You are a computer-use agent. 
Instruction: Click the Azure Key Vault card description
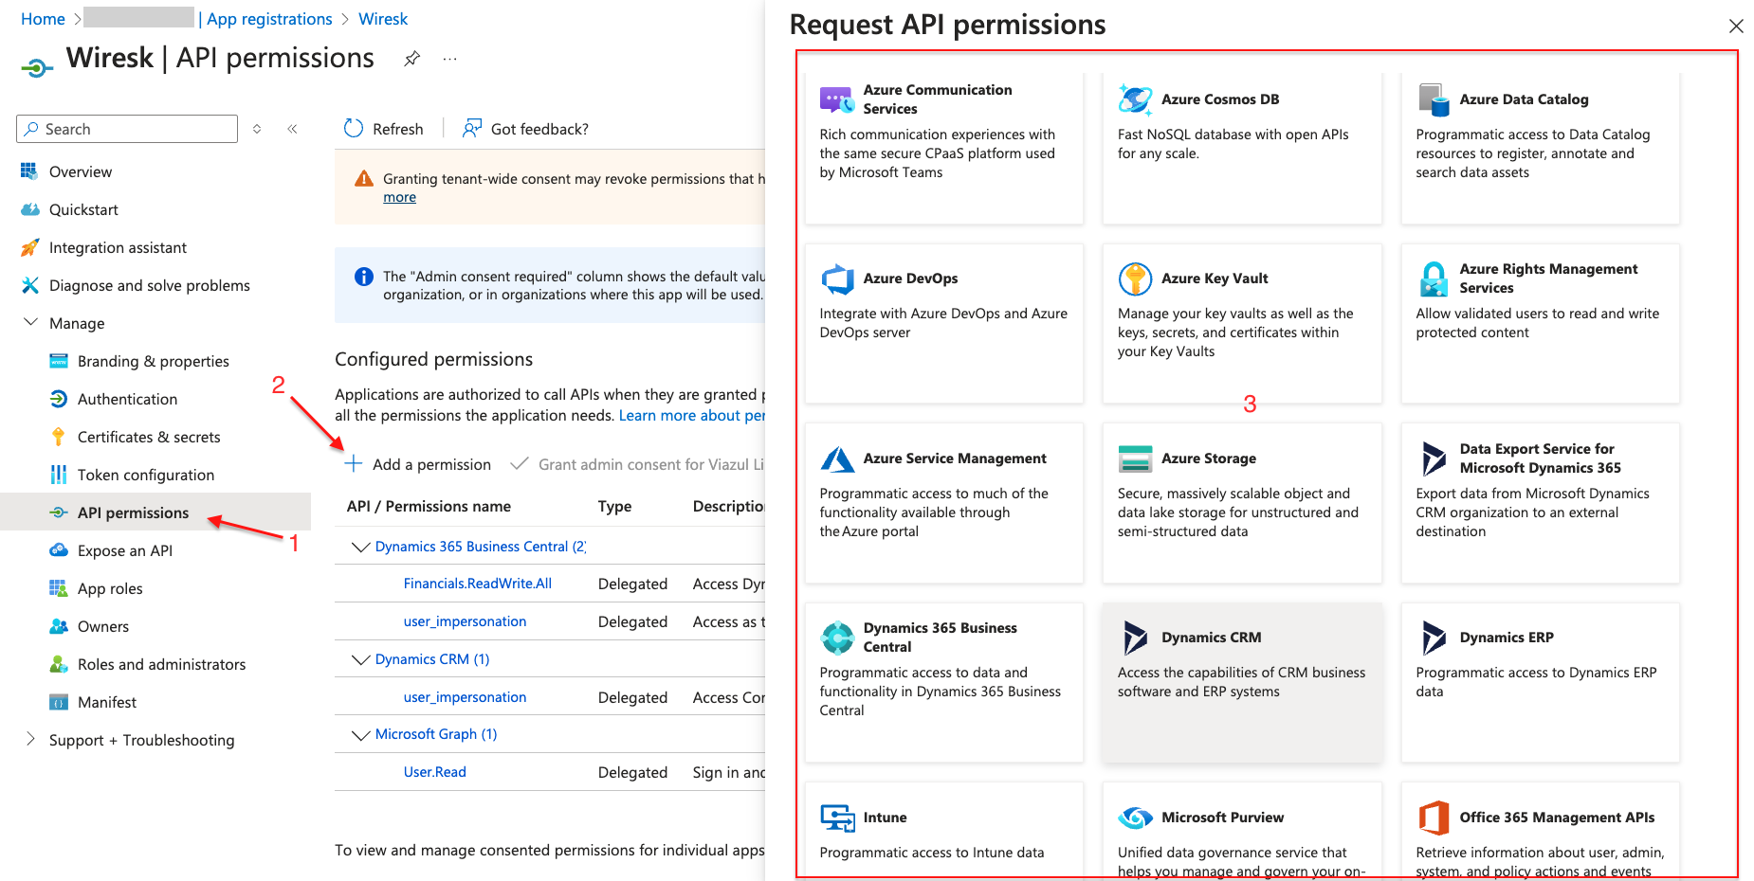(x=1235, y=333)
